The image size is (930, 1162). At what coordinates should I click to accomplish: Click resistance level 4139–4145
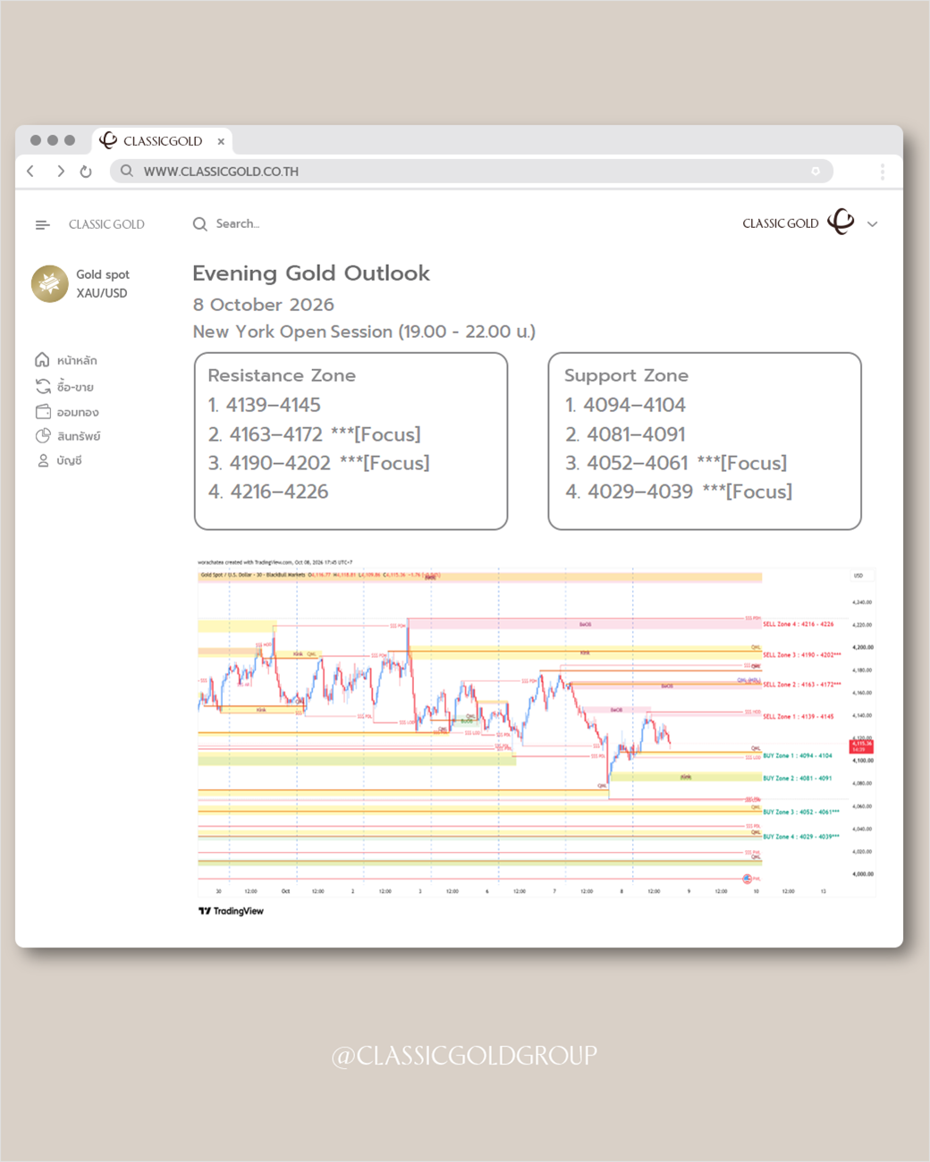(265, 405)
